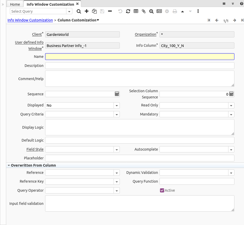This screenshot has width=244, height=225.
Task: Open the Select Query combo box arrow
Action: pyautogui.click(x=69, y=11)
